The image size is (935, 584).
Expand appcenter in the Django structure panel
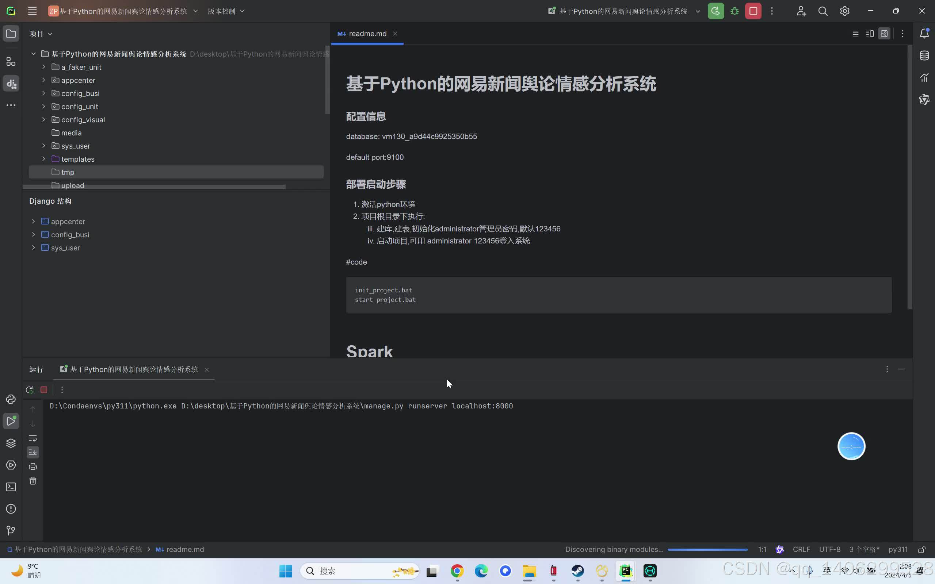(x=34, y=221)
